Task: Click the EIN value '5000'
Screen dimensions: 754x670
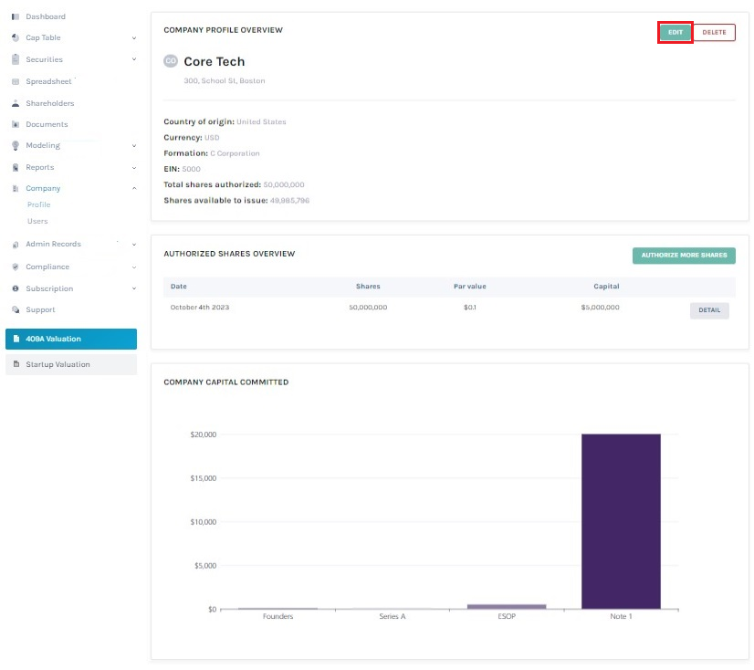Action: (x=192, y=169)
